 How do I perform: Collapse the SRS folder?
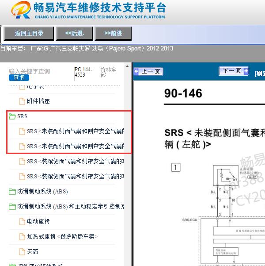coord(22,116)
